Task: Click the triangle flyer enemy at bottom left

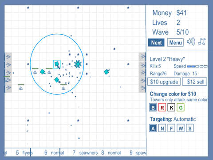Action: click(x=21, y=88)
